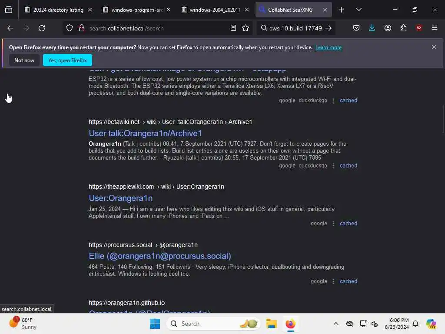Viewport: 445px width, 334px height.
Task: Open cached link for betawiki result
Action: coord(349,166)
